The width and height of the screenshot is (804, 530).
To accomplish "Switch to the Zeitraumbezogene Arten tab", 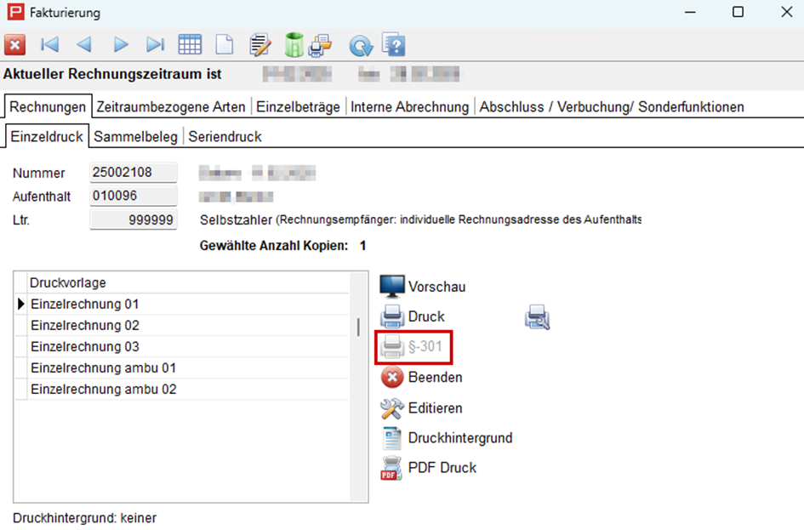I will (171, 107).
